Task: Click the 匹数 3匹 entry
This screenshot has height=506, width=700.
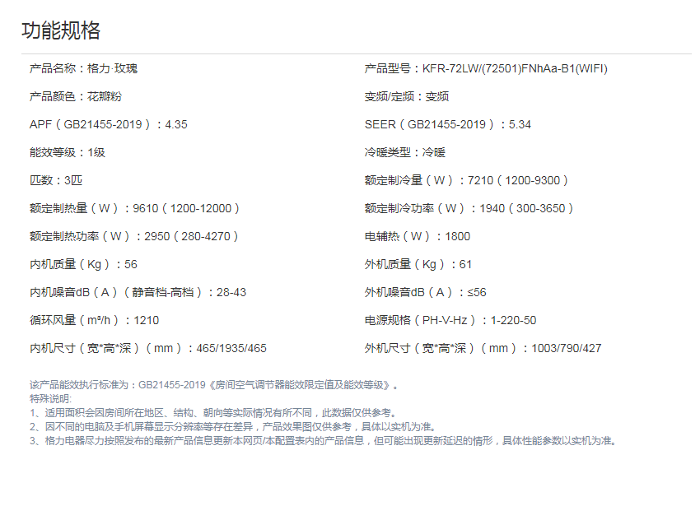Action: (56, 181)
